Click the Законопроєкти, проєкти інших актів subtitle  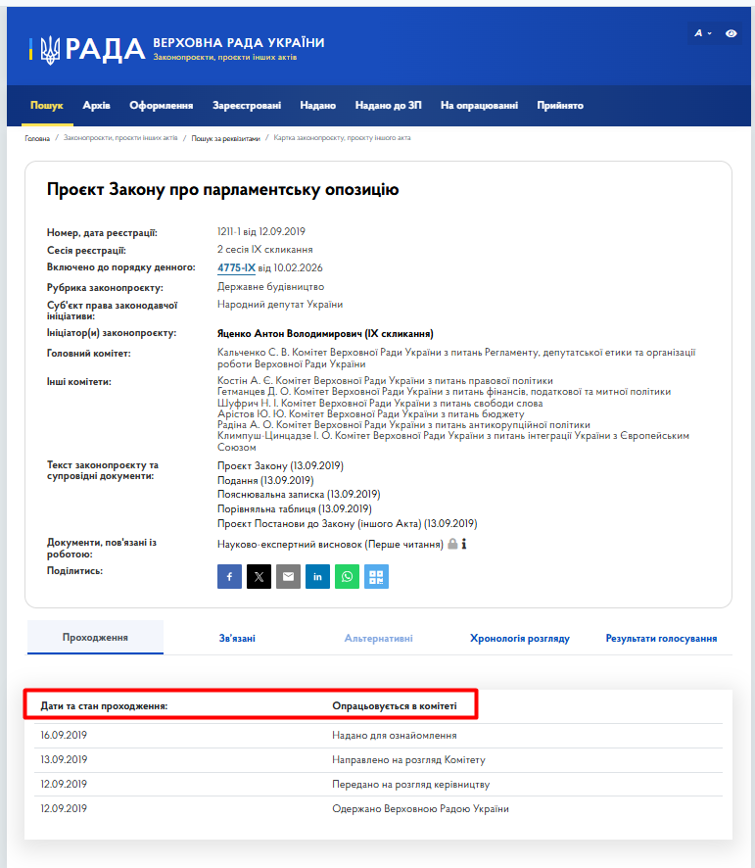[x=224, y=57]
